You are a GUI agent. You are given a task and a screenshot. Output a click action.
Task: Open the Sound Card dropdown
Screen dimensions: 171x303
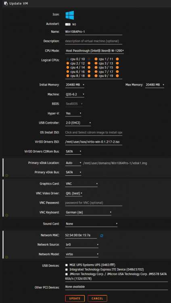[92, 224]
